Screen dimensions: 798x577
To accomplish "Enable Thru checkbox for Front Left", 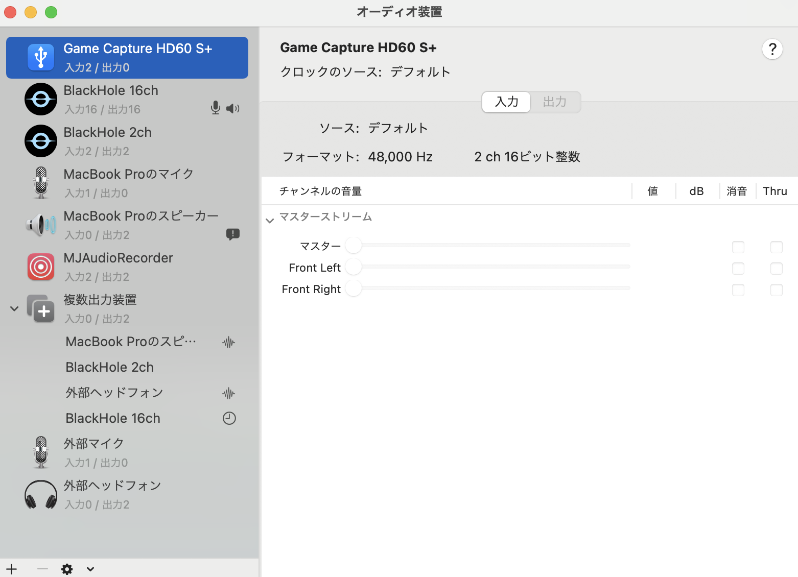I will click(x=776, y=269).
